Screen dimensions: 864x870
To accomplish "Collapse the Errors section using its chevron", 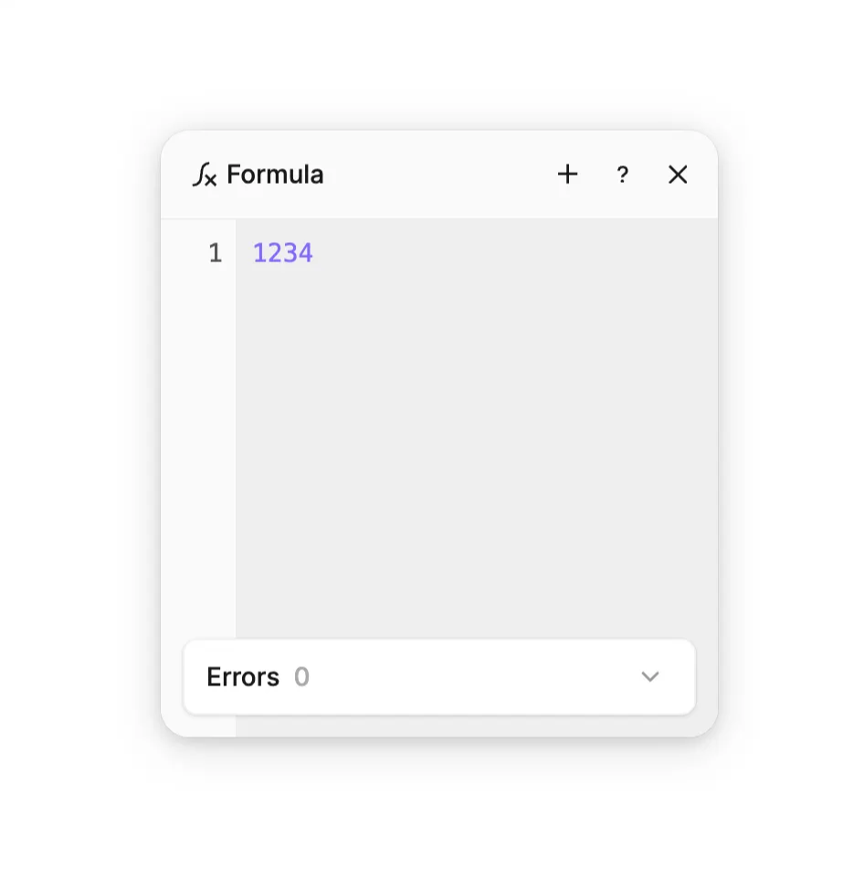I will coord(650,676).
